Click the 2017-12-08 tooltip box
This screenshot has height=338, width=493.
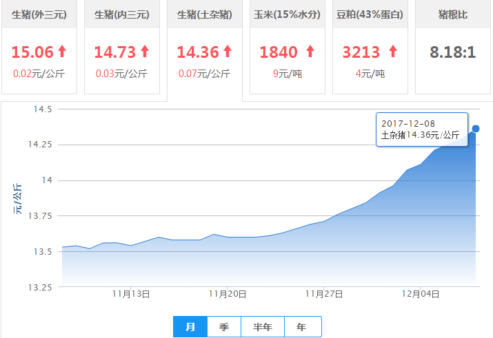tap(421, 129)
